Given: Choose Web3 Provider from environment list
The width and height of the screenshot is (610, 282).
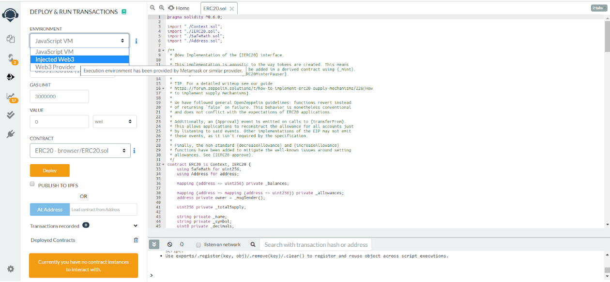Looking at the screenshot, I should click(x=55, y=67).
